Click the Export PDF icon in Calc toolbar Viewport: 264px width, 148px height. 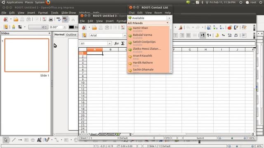click(x=123, y=28)
